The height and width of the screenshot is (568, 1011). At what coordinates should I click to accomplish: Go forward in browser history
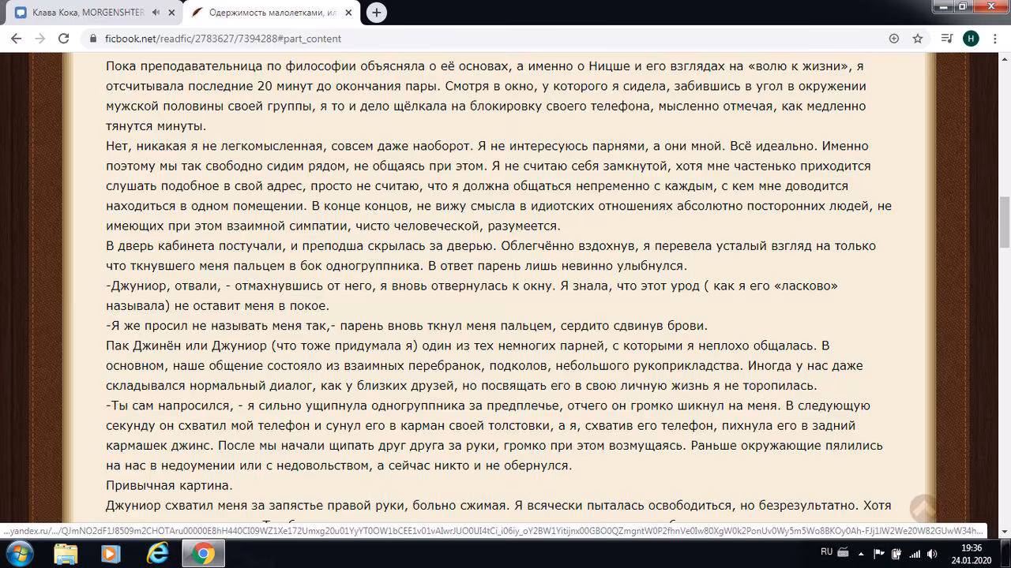click(40, 39)
